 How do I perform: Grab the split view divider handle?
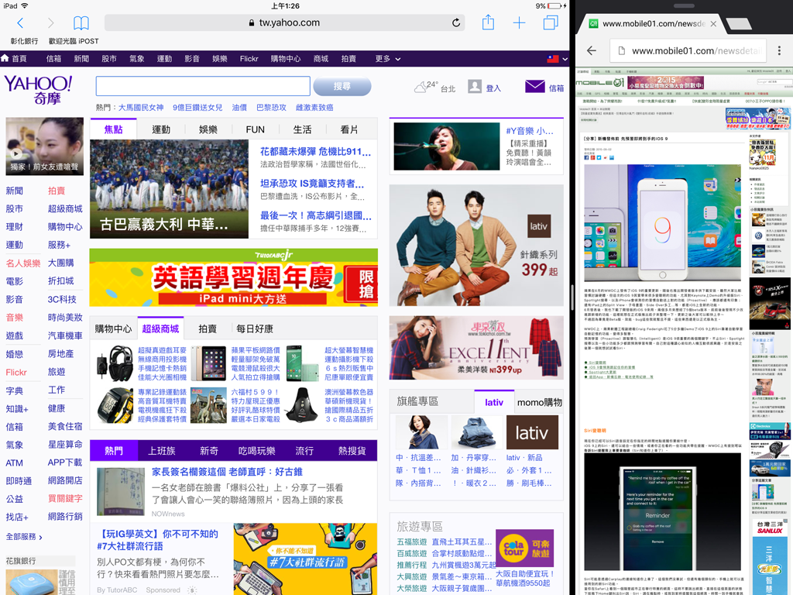572,297
